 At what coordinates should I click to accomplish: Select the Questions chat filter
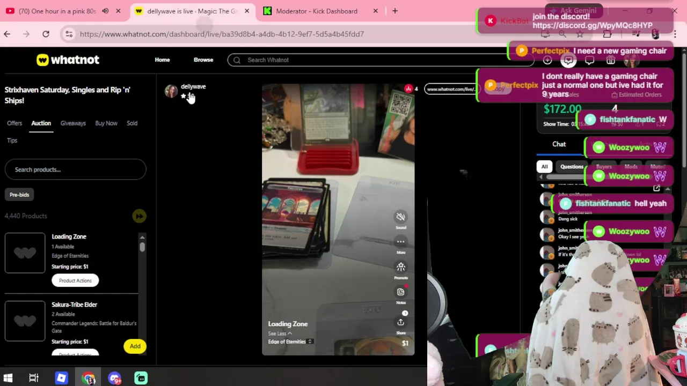pyautogui.click(x=572, y=167)
